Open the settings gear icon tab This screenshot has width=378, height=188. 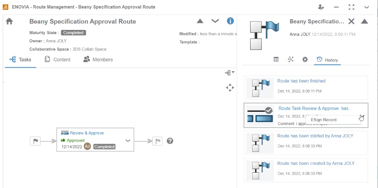(x=305, y=59)
